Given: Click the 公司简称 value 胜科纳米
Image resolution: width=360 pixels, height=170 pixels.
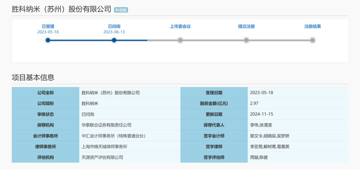Looking at the screenshot, I should tap(90, 104).
